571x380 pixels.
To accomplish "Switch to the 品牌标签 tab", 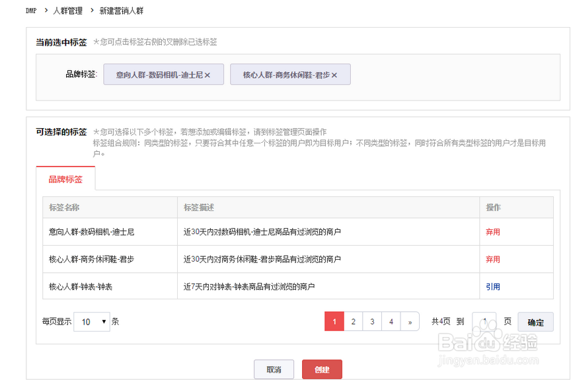I will [65, 179].
